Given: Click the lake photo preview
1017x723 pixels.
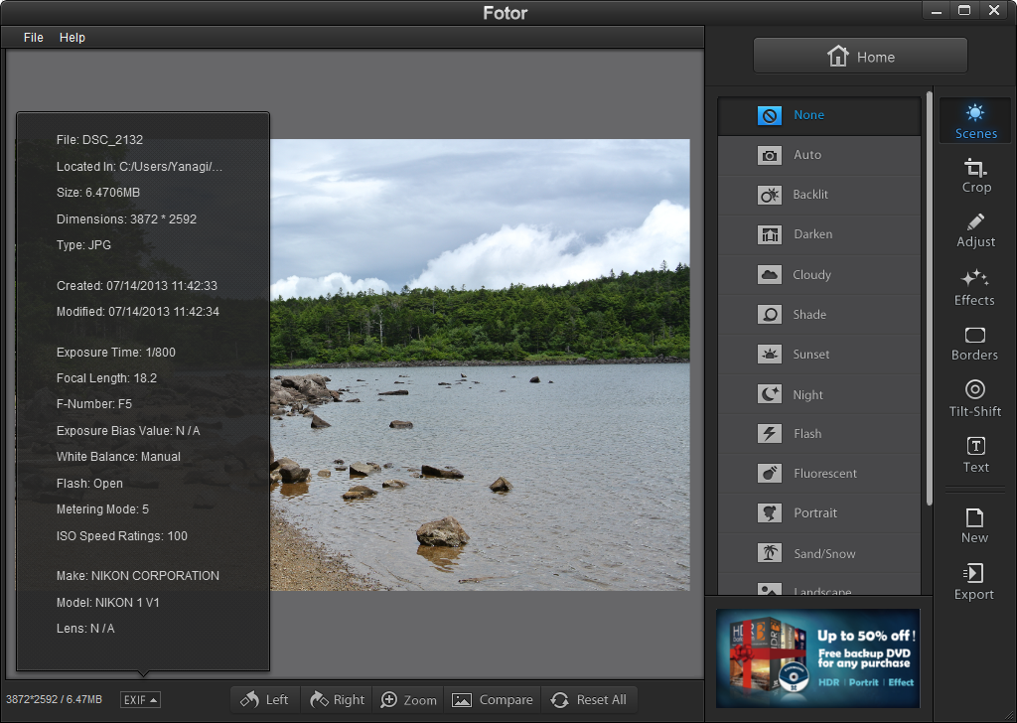Looking at the screenshot, I should 480,364.
